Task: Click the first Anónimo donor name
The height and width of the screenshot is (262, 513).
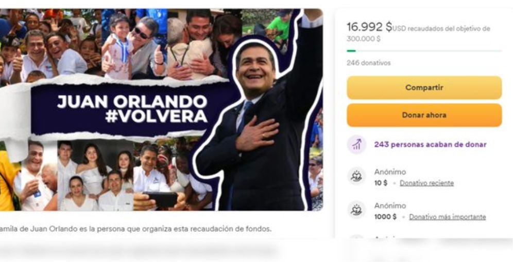Action: (390, 172)
